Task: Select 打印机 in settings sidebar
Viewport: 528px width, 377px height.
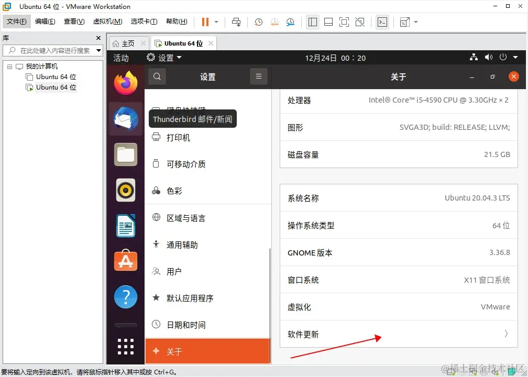Action: click(x=208, y=137)
